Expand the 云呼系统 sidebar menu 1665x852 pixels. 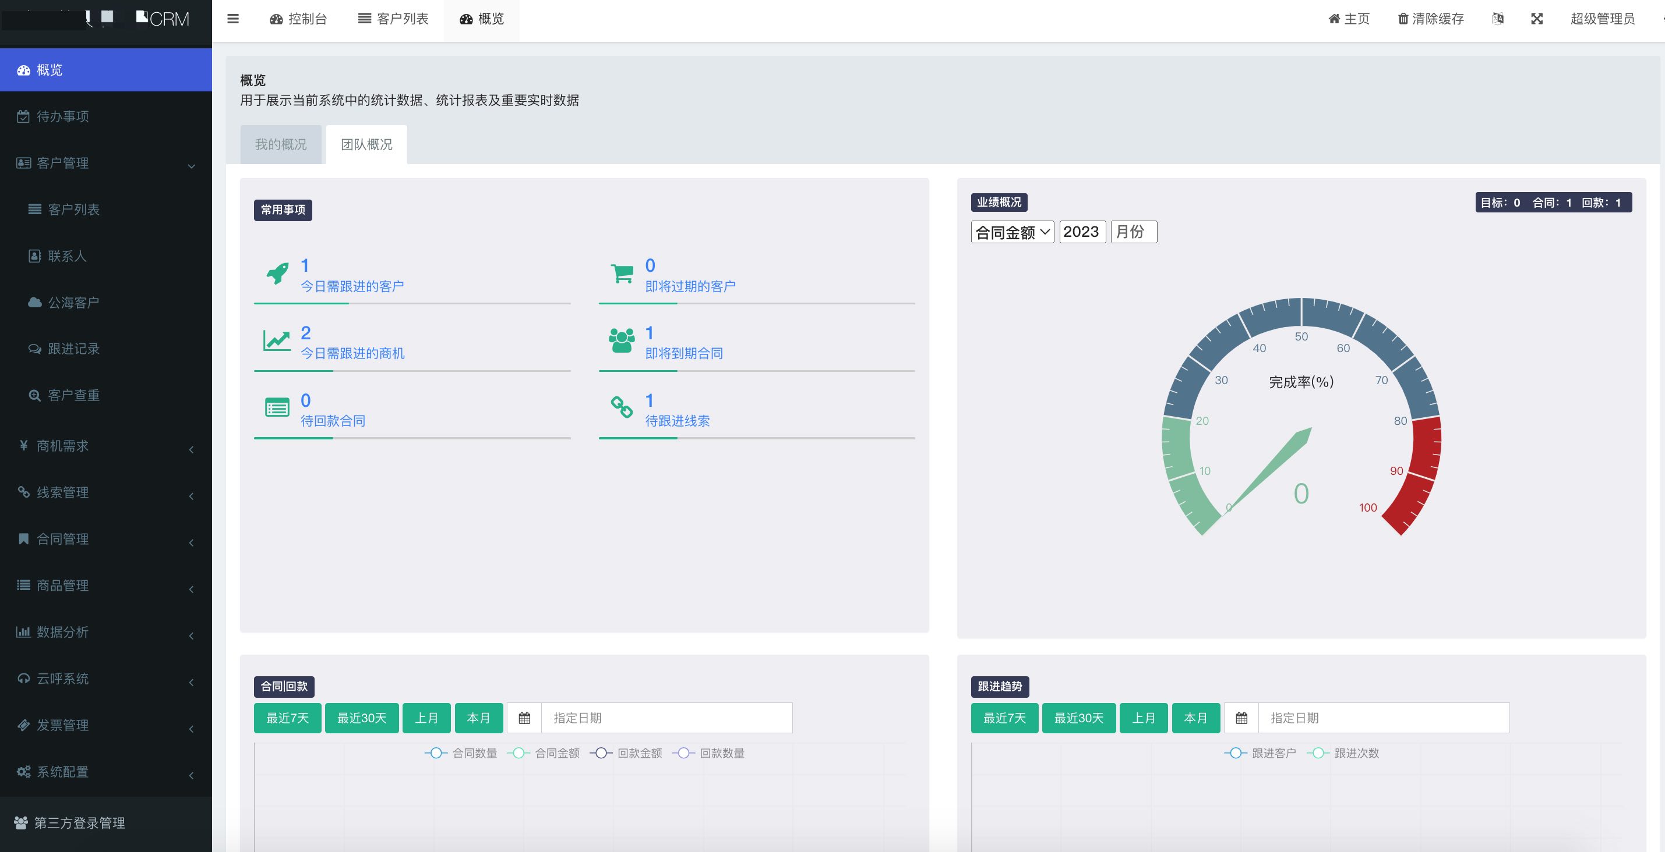(106, 678)
